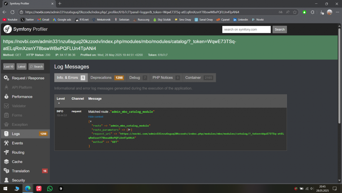Click the Last 10 button
342x193 pixels.
point(9,67)
